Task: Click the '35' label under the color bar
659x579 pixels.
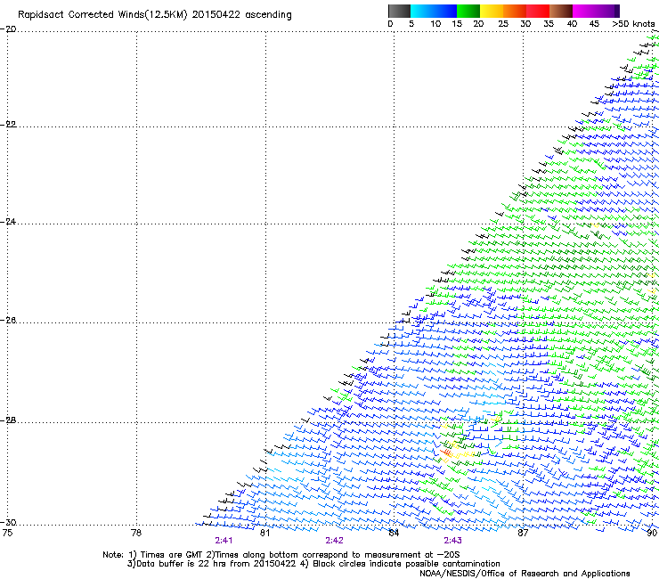Action: [549, 24]
